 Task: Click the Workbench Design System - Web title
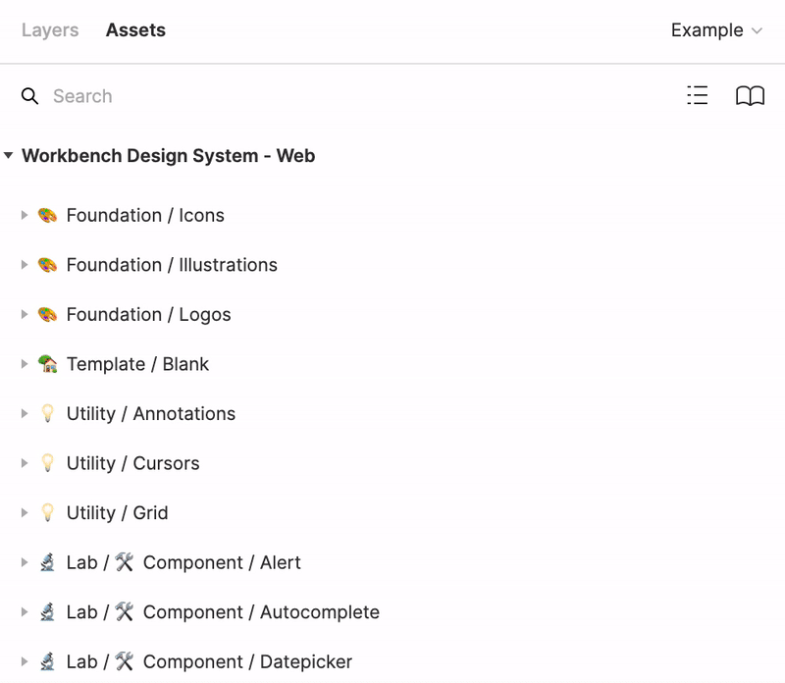coord(168,156)
